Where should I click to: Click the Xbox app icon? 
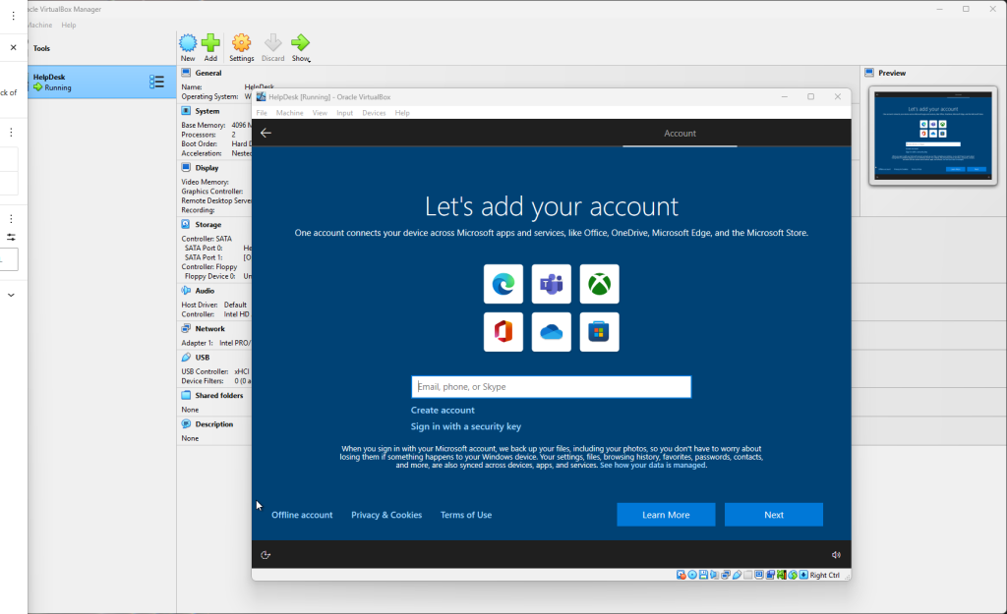tap(599, 284)
